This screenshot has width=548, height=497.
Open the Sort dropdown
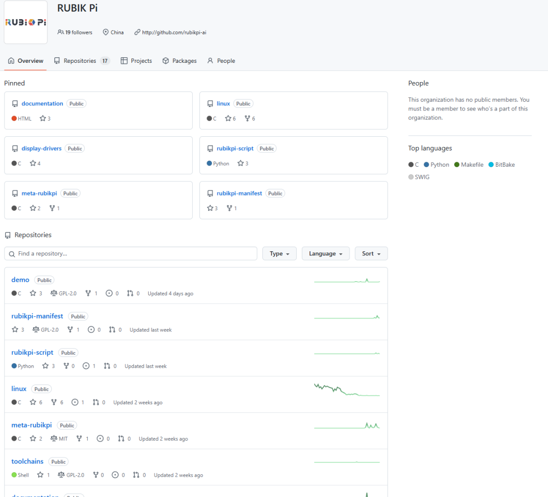371,253
